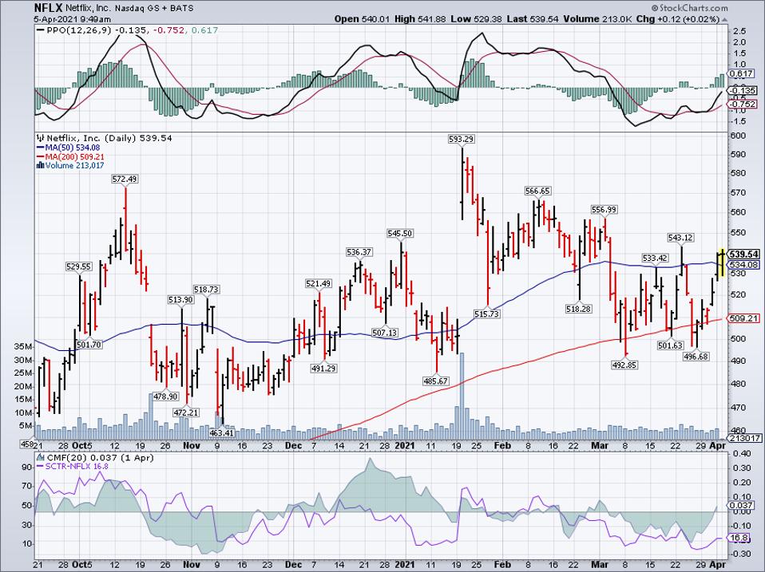Click the "Netflix, Inc. (Daily) 539.54" legend text
Image resolution: width=765 pixels, height=572 pixels.
pos(109,138)
